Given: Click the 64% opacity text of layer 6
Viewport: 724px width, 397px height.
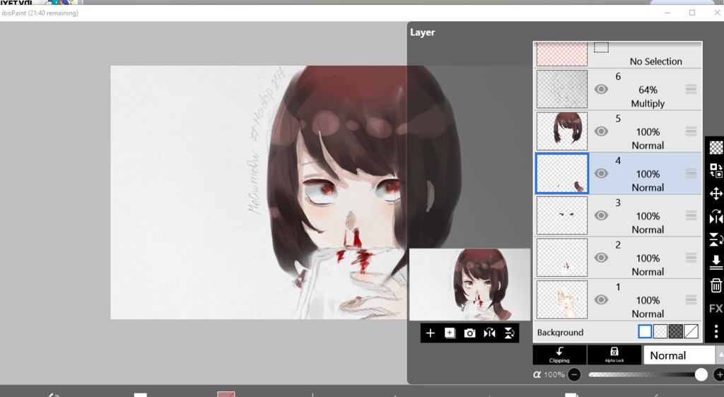Looking at the screenshot, I should [x=648, y=90].
